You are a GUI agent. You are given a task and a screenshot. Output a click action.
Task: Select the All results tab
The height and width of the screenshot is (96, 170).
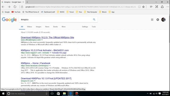tap(22, 27)
